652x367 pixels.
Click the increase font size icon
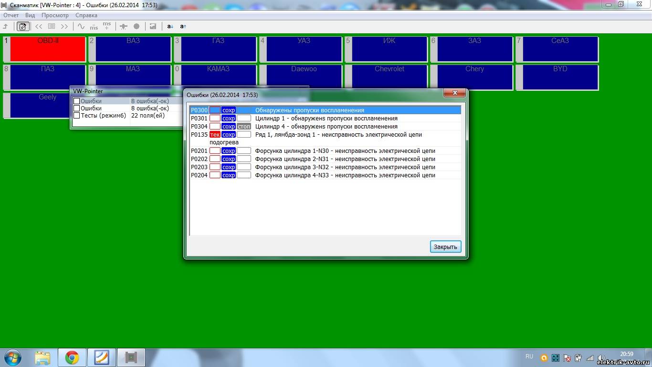point(183,26)
